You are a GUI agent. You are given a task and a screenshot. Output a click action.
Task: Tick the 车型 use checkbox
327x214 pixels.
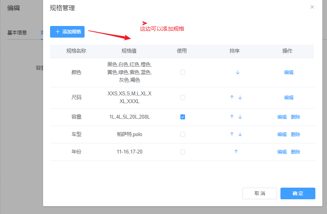click(183, 135)
